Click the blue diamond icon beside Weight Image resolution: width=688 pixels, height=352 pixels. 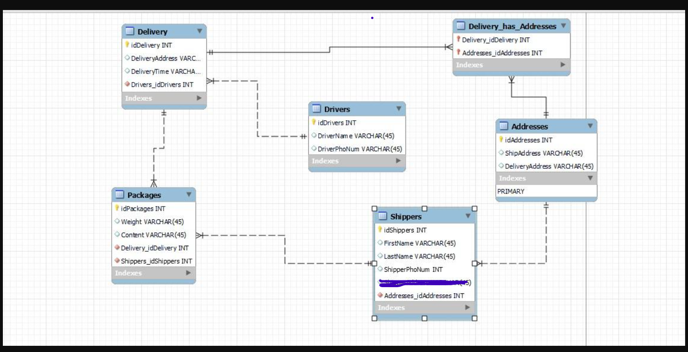[116, 222]
